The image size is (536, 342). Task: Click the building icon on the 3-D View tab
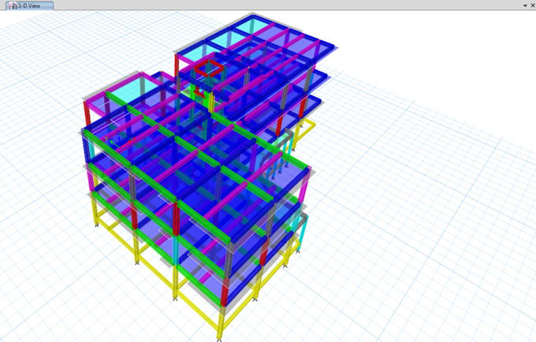[x=13, y=6]
